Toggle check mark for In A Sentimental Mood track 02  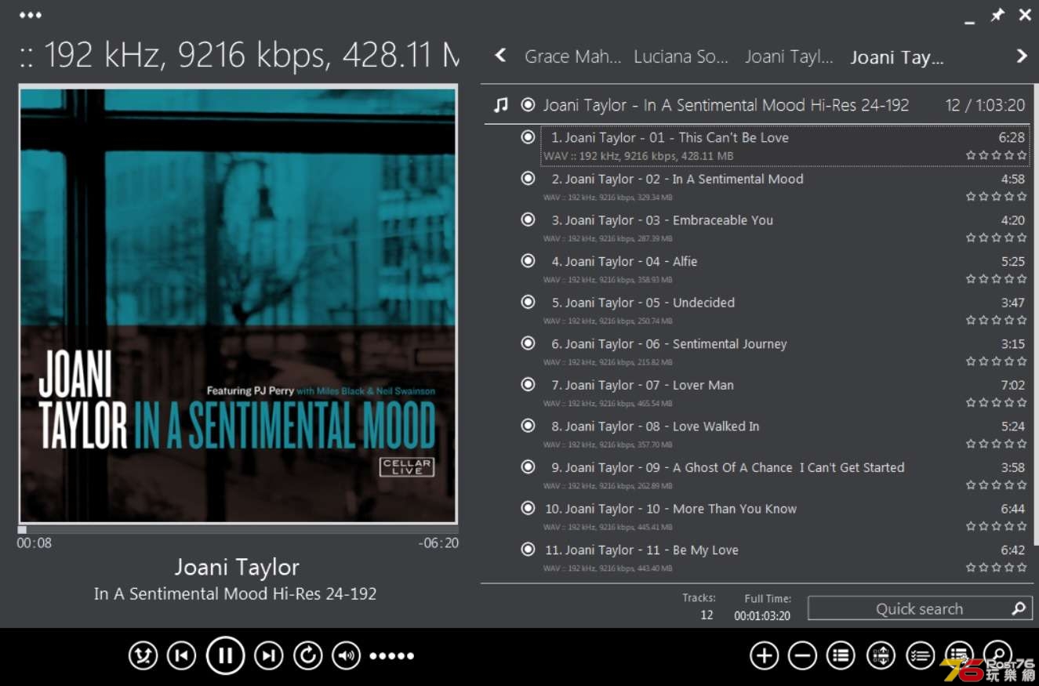pyautogui.click(x=529, y=178)
